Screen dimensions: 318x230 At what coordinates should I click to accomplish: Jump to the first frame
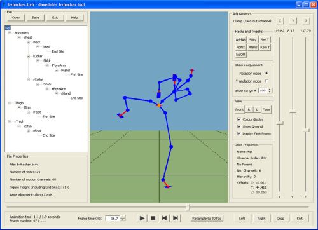pyautogui.click(x=164, y=218)
